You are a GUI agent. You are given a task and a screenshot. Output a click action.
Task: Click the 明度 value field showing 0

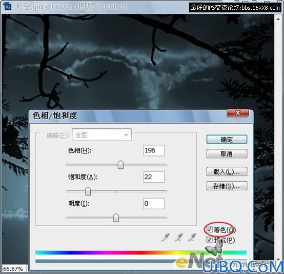(x=154, y=204)
